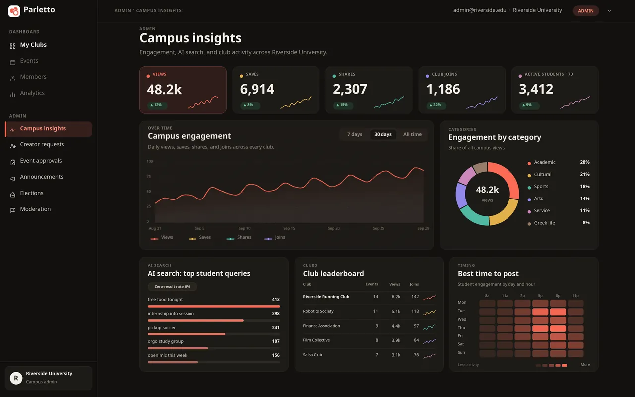Click the Elections ballot icon
Image resolution: width=635 pixels, height=397 pixels.
[x=13, y=194]
